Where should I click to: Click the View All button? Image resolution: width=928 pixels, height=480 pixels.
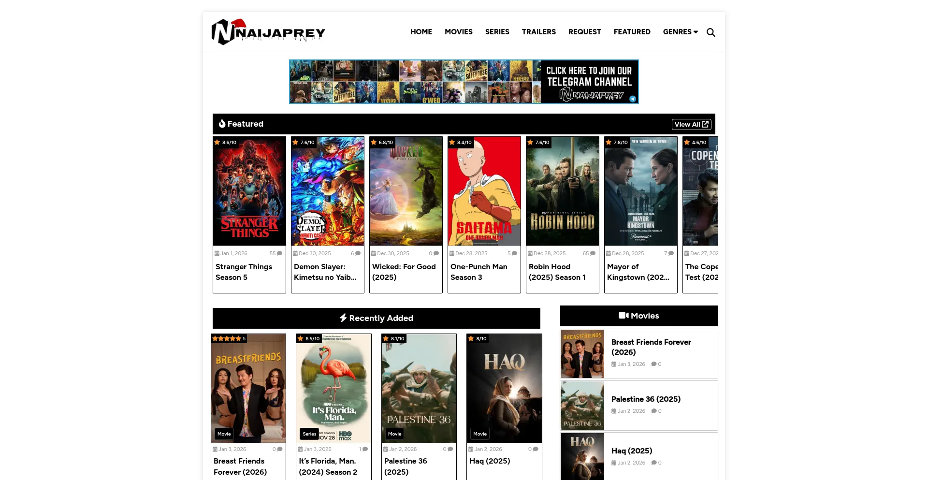[691, 124]
